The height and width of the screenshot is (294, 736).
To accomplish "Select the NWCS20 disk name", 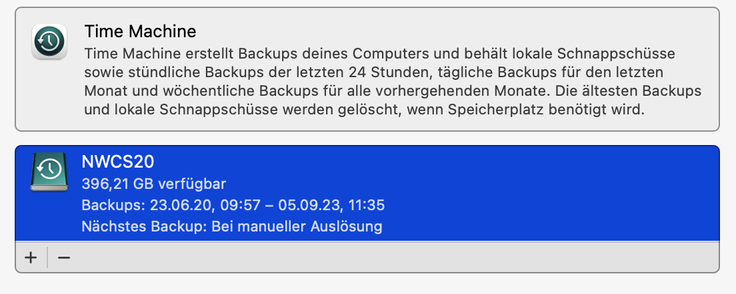I will (x=118, y=162).
